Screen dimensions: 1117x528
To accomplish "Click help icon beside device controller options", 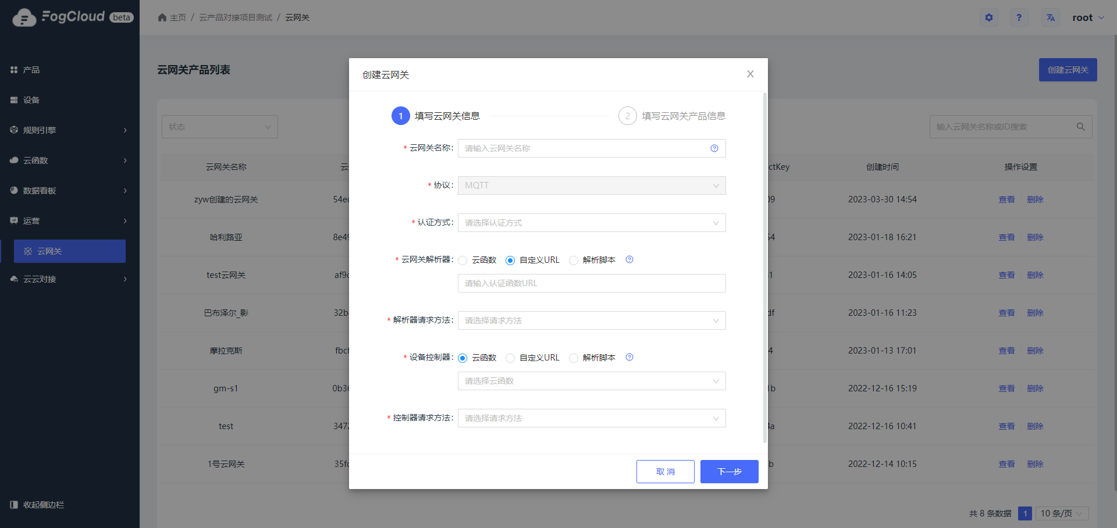I will (x=629, y=358).
